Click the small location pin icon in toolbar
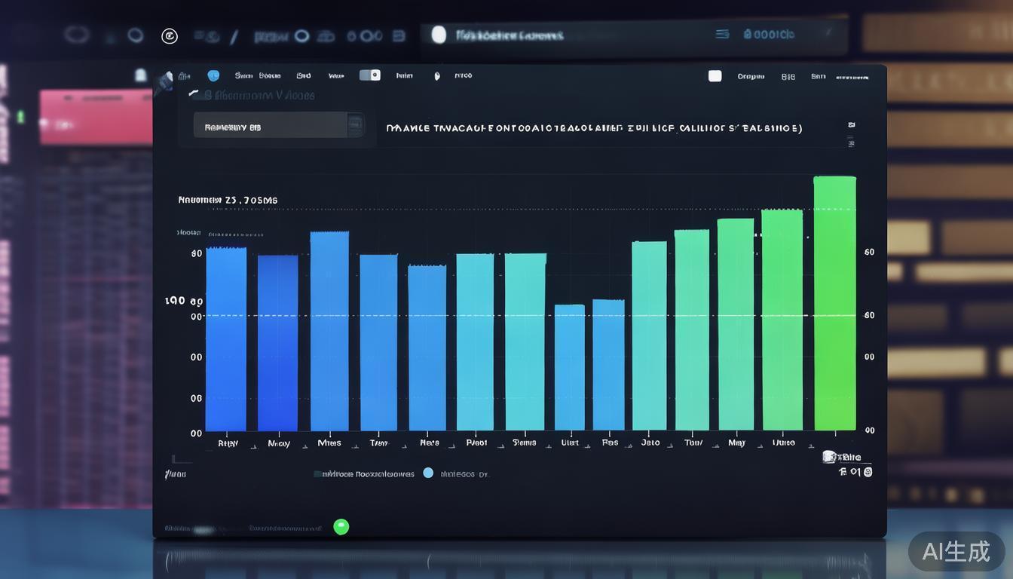Viewport: 1013px width, 579px height. tap(437, 76)
